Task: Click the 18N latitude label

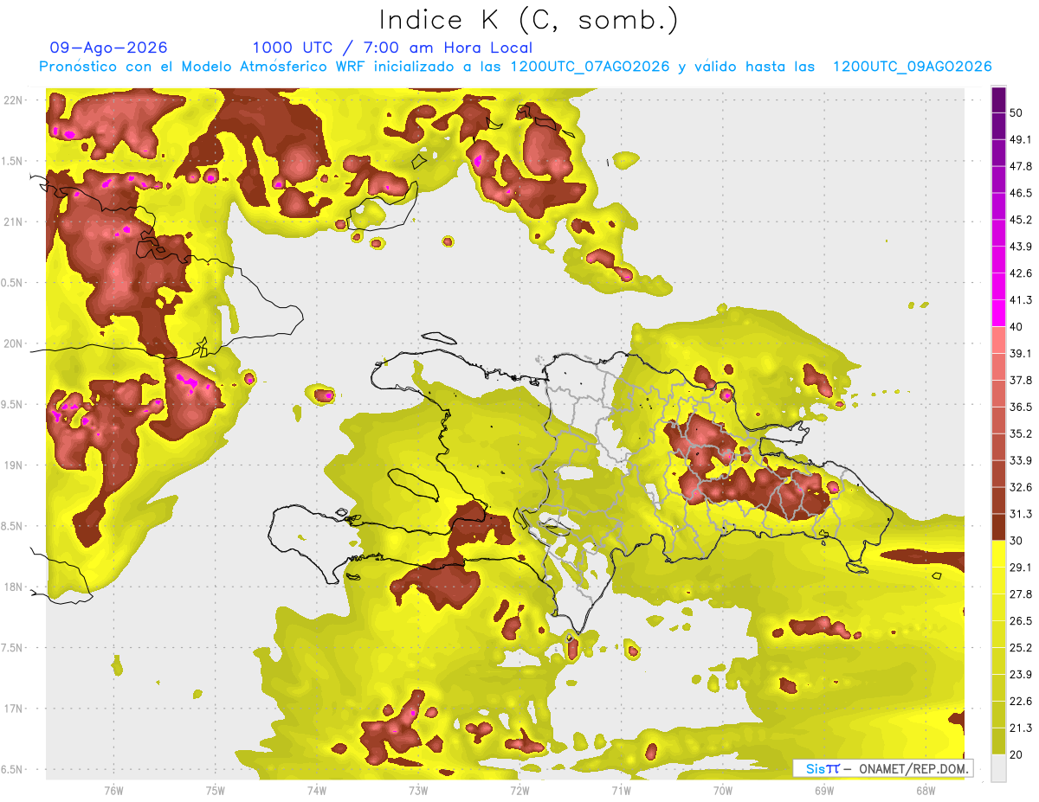Action: (x=14, y=587)
